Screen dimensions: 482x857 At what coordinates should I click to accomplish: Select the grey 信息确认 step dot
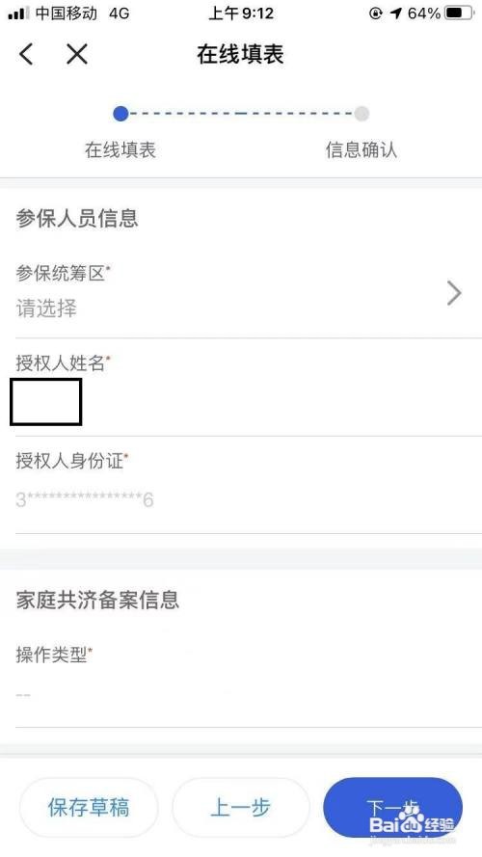pyautogui.click(x=361, y=114)
